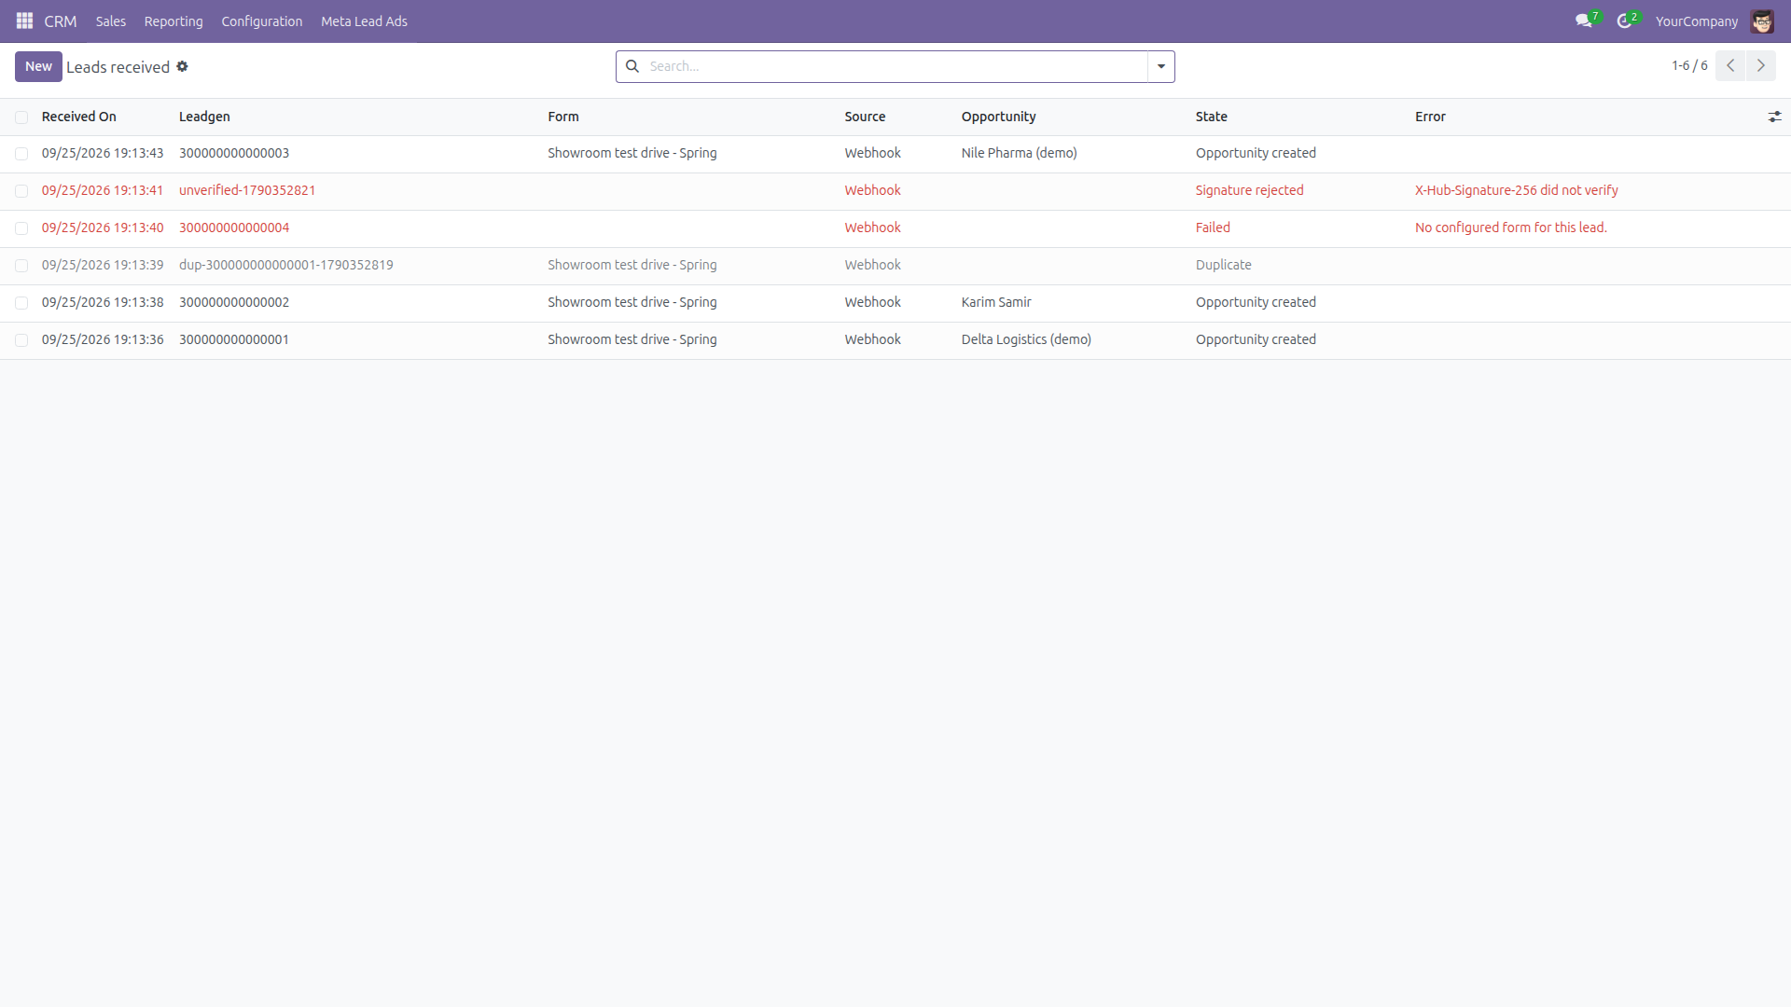Click error 'No configured form for this lead.'
This screenshot has height=1007, width=1791.
point(1510,228)
